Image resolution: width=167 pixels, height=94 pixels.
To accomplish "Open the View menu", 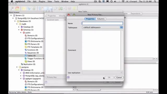I will click(50, 1).
